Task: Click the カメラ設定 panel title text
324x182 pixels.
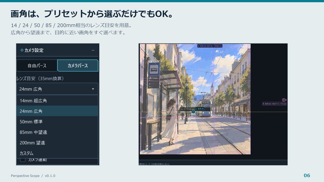Action: [x=34, y=50]
